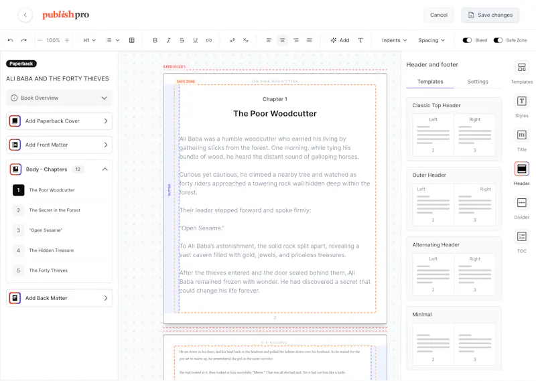Open the Indents dropdown
This screenshot has height=381, width=536.
(394, 40)
